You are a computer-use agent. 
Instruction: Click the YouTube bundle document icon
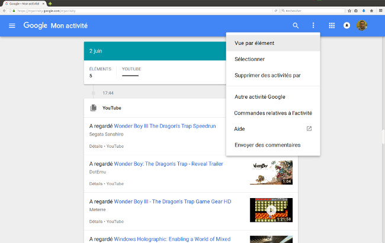[93, 108]
